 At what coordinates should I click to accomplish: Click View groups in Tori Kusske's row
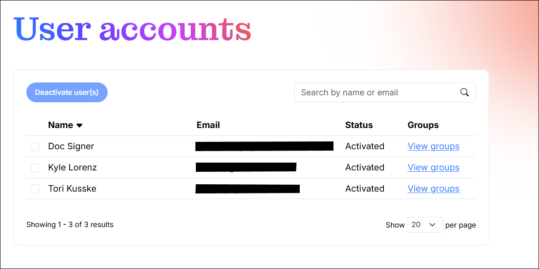(433, 189)
